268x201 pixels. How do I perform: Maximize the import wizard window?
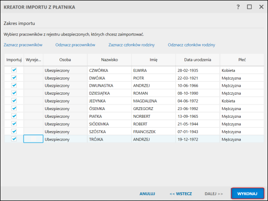pos(249,7)
